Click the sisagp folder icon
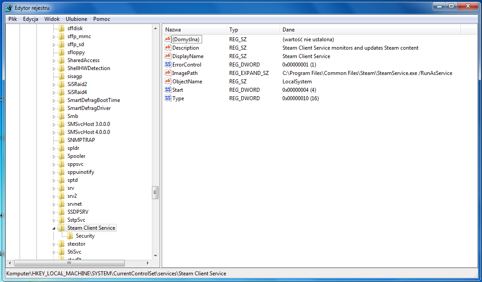Viewport: 482px width, 282px height. pyautogui.click(x=61, y=76)
